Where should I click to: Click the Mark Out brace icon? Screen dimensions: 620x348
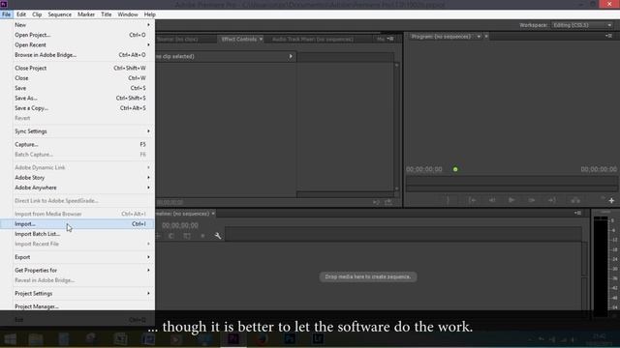(448, 200)
